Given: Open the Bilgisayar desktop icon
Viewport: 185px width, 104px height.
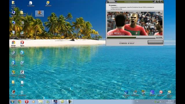Looking at the screenshot, I should [x=13, y=14].
